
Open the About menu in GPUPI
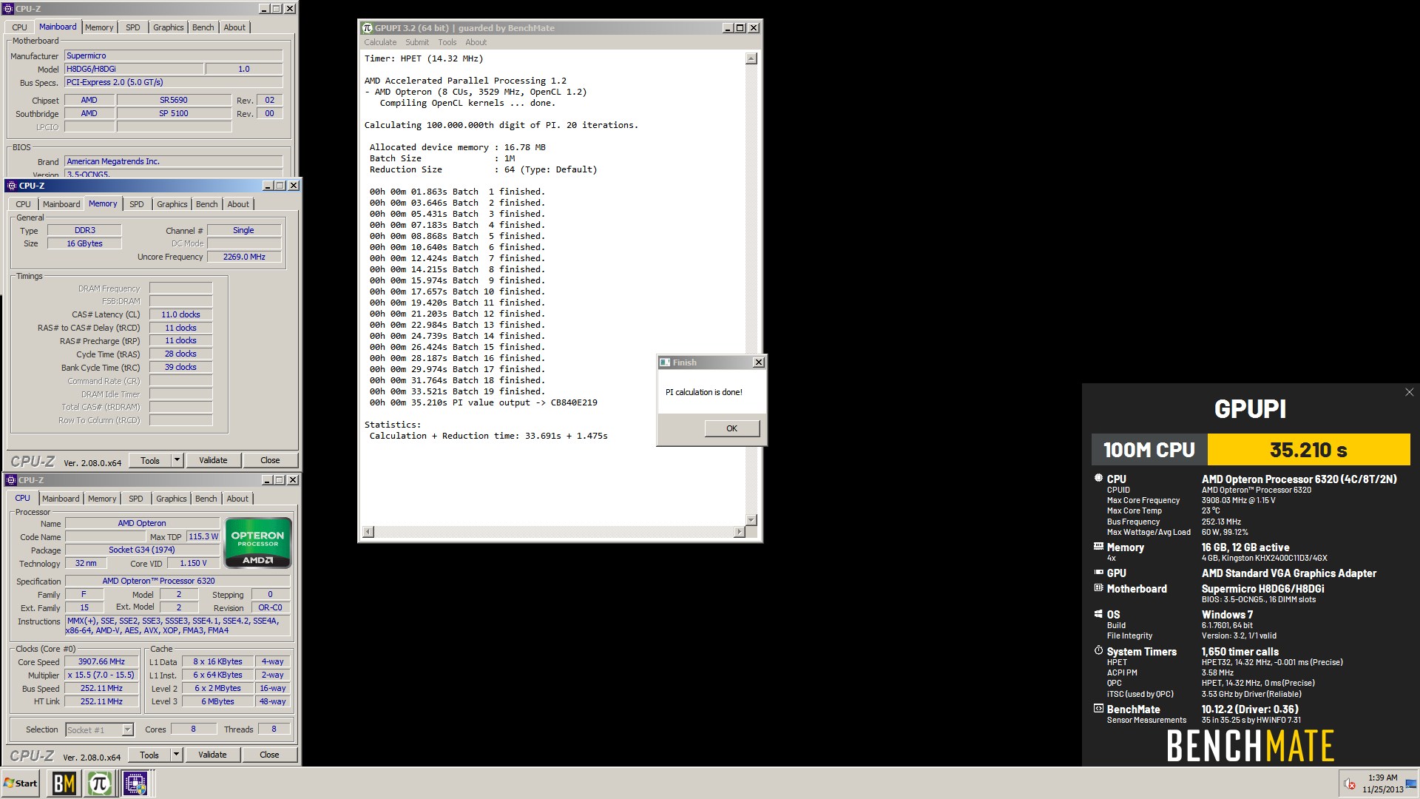476,42
